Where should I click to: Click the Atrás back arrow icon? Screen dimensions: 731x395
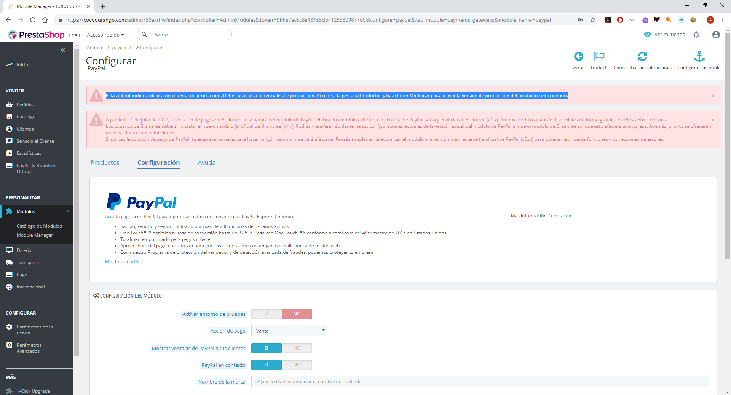tap(578, 56)
